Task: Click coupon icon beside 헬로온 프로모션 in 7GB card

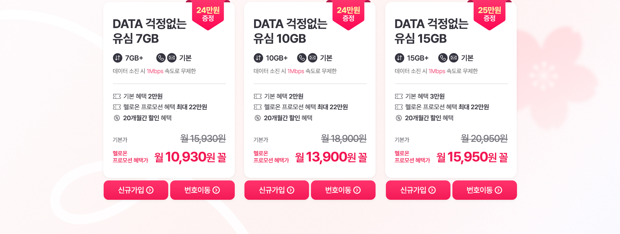Action: click(117, 107)
